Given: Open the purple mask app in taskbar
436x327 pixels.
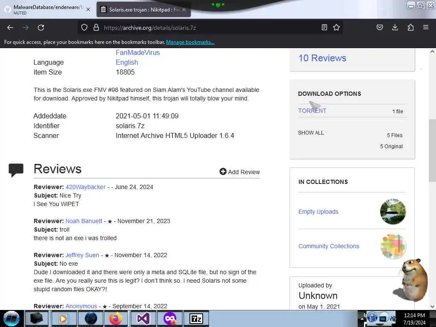Looking at the screenshot, I should 169,318.
